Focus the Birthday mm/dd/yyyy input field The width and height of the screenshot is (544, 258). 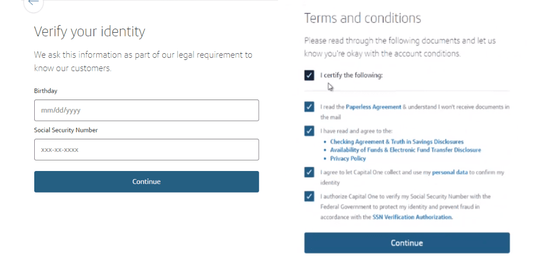(146, 110)
